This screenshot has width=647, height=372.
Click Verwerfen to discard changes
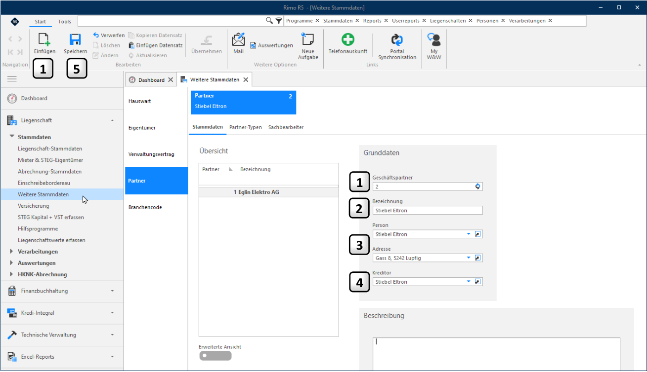click(109, 35)
